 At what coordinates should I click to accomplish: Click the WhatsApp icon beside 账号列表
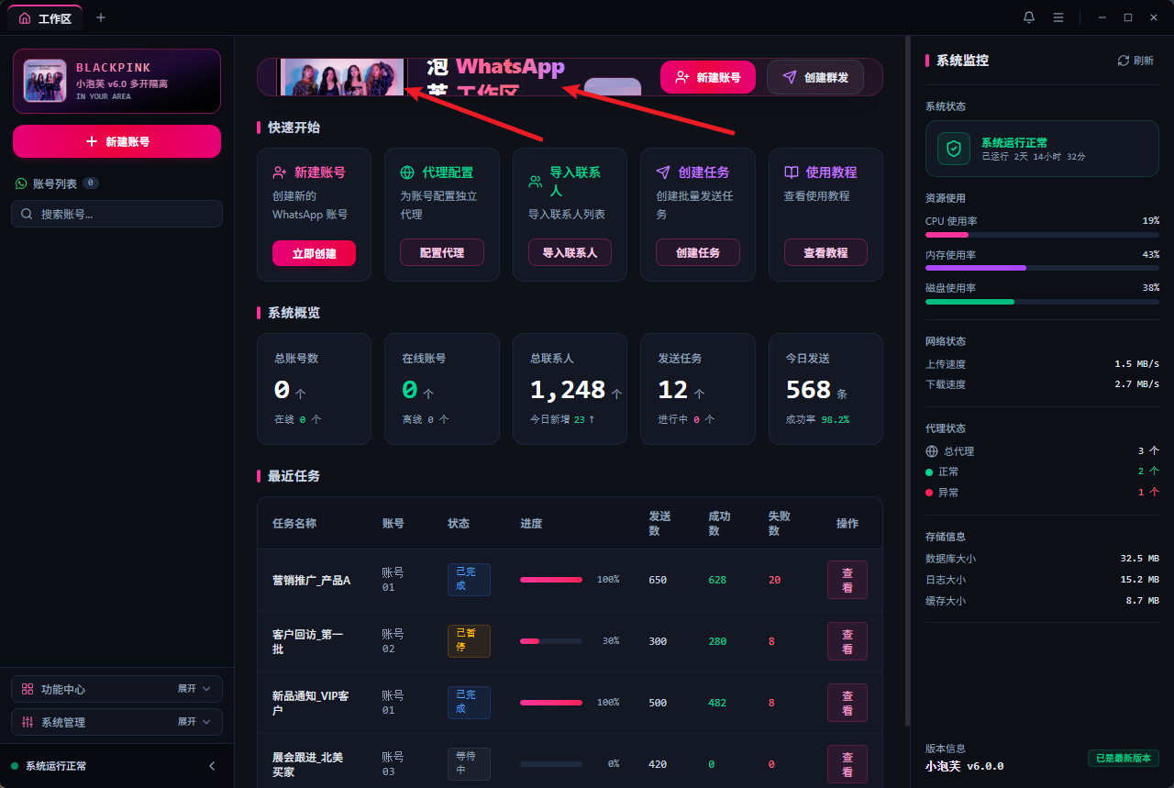click(21, 183)
